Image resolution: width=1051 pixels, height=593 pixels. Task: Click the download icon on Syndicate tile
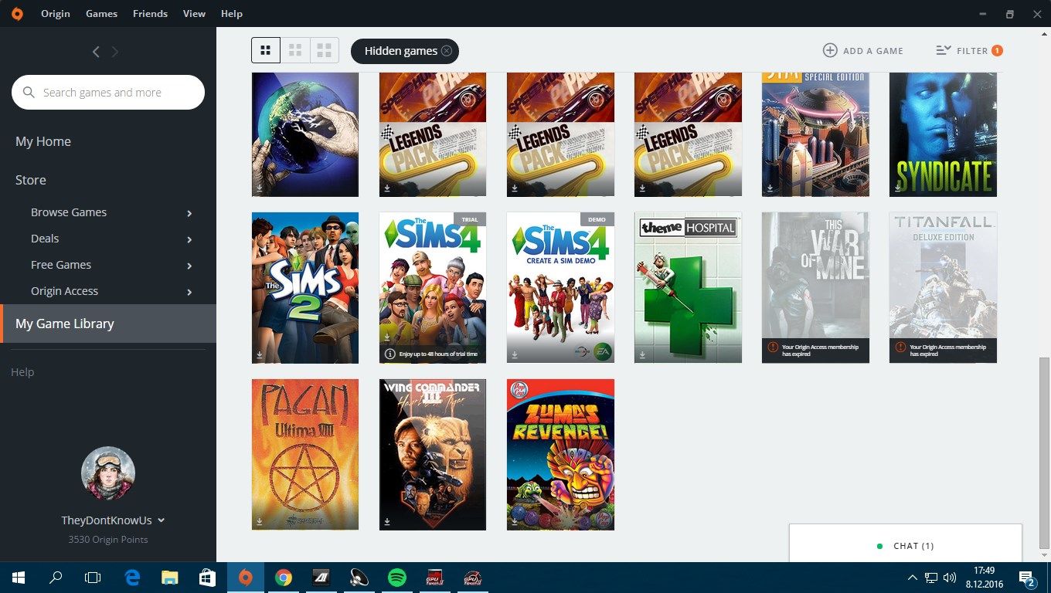(898, 188)
